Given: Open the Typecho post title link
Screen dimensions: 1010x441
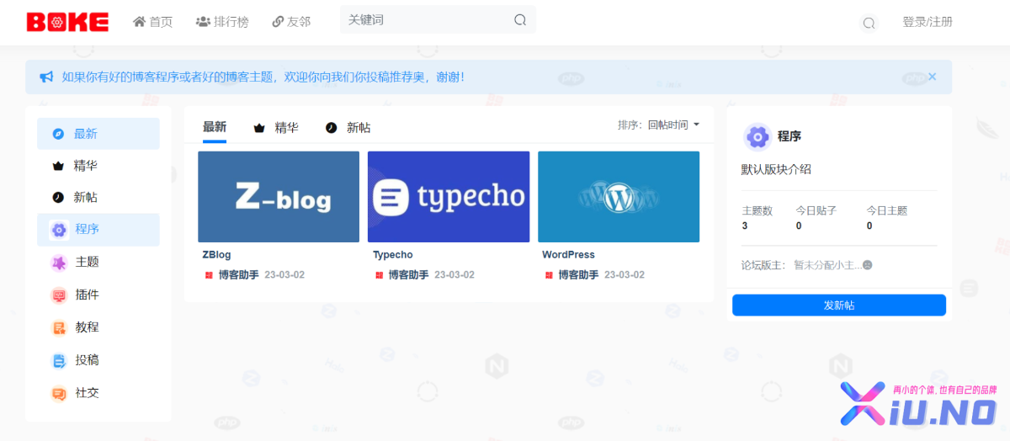Looking at the screenshot, I should (x=393, y=254).
